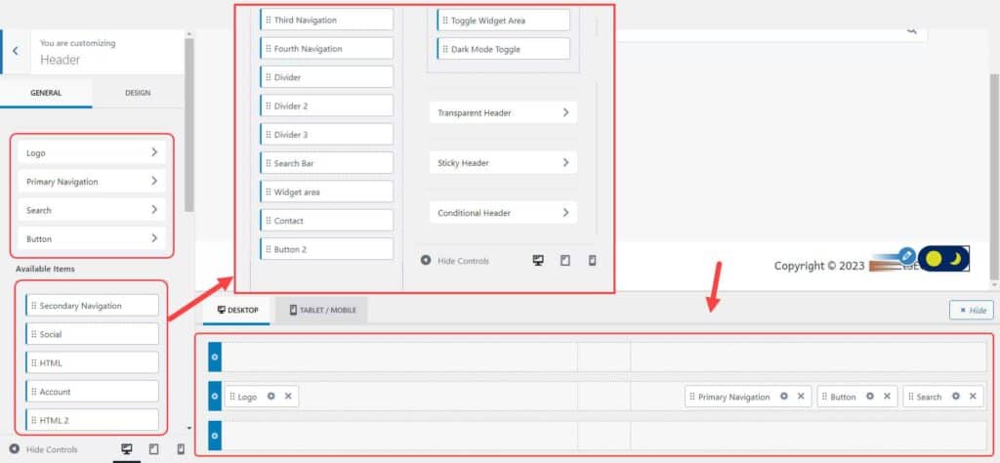The image size is (1000, 463).
Task: Choose desktop preview icon in left sidebar footer
Action: point(126,449)
